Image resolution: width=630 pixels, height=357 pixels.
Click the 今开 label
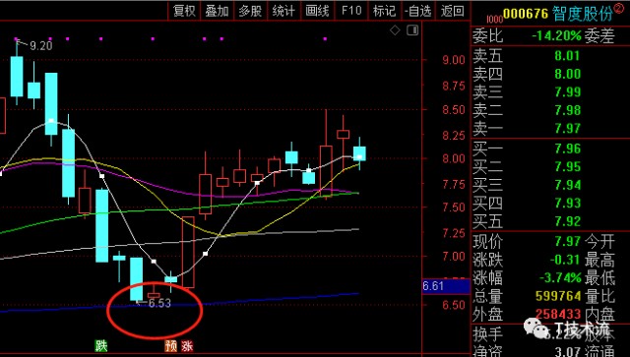coord(599,241)
